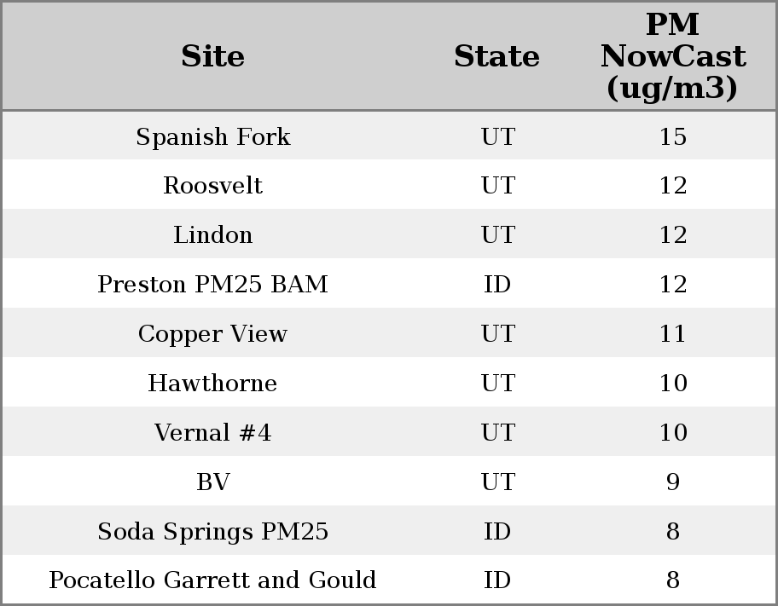The height and width of the screenshot is (606, 778).
Task: Select the Spanish Fork site cell
Action: coord(212,136)
